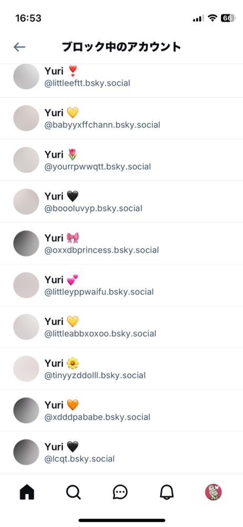Open @boooluvyp.bsky.social blocked account
243x527 pixels.
click(121, 202)
